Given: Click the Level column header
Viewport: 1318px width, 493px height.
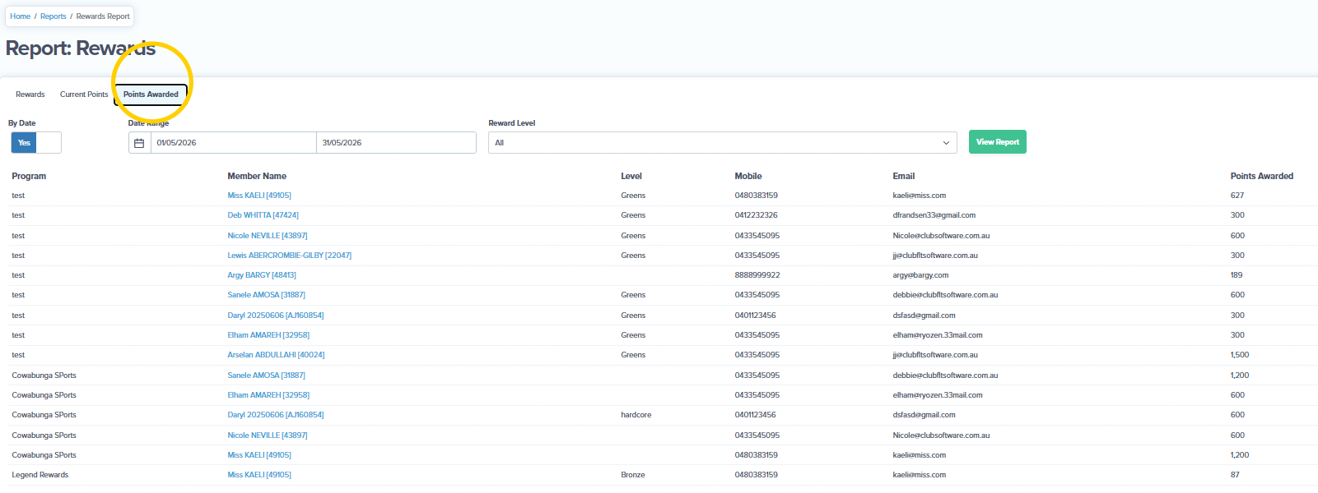Looking at the screenshot, I should pos(631,176).
